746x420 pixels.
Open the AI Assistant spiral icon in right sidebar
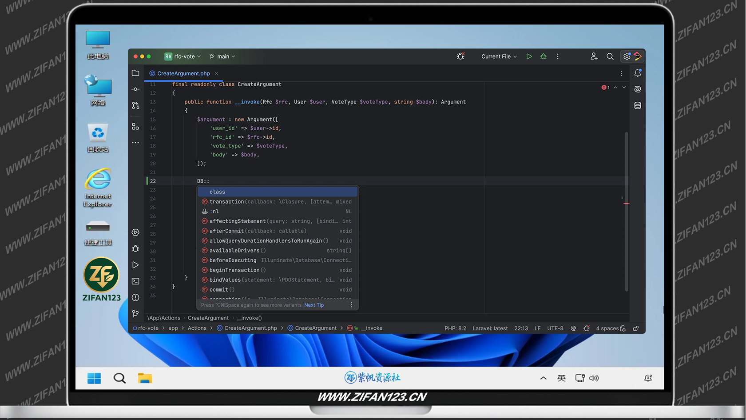(x=638, y=89)
